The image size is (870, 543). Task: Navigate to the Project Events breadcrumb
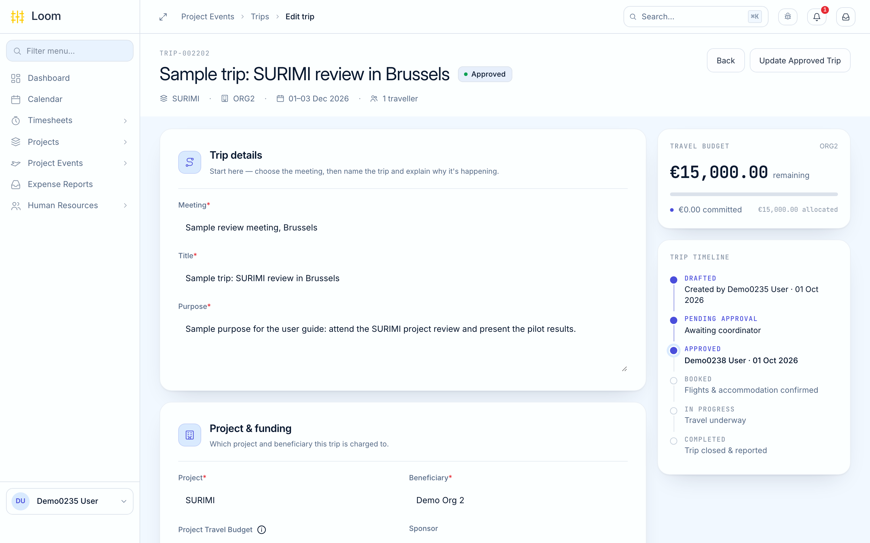click(208, 17)
